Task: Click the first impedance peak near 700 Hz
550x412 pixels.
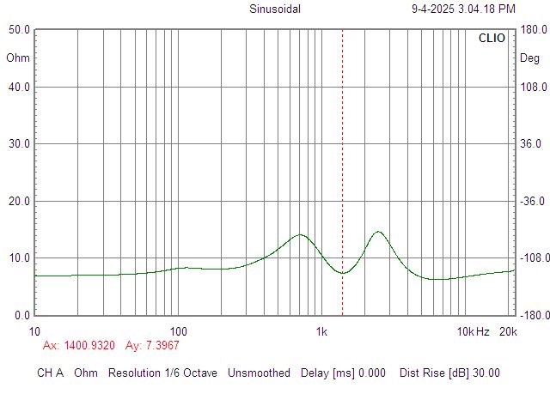Action: tap(300, 234)
